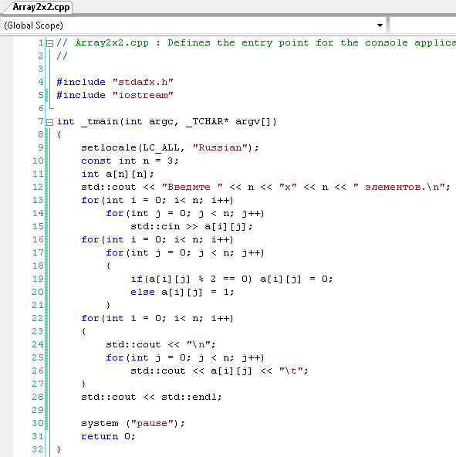Click the "iostream" include string

143,95
